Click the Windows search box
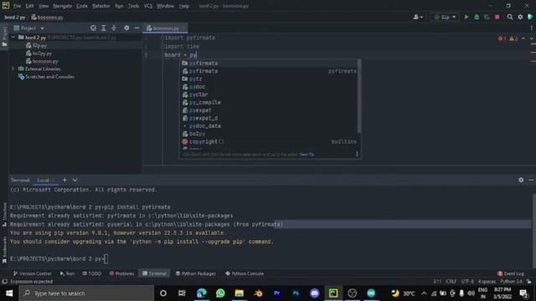This screenshot has height=301, width=536. [86, 293]
